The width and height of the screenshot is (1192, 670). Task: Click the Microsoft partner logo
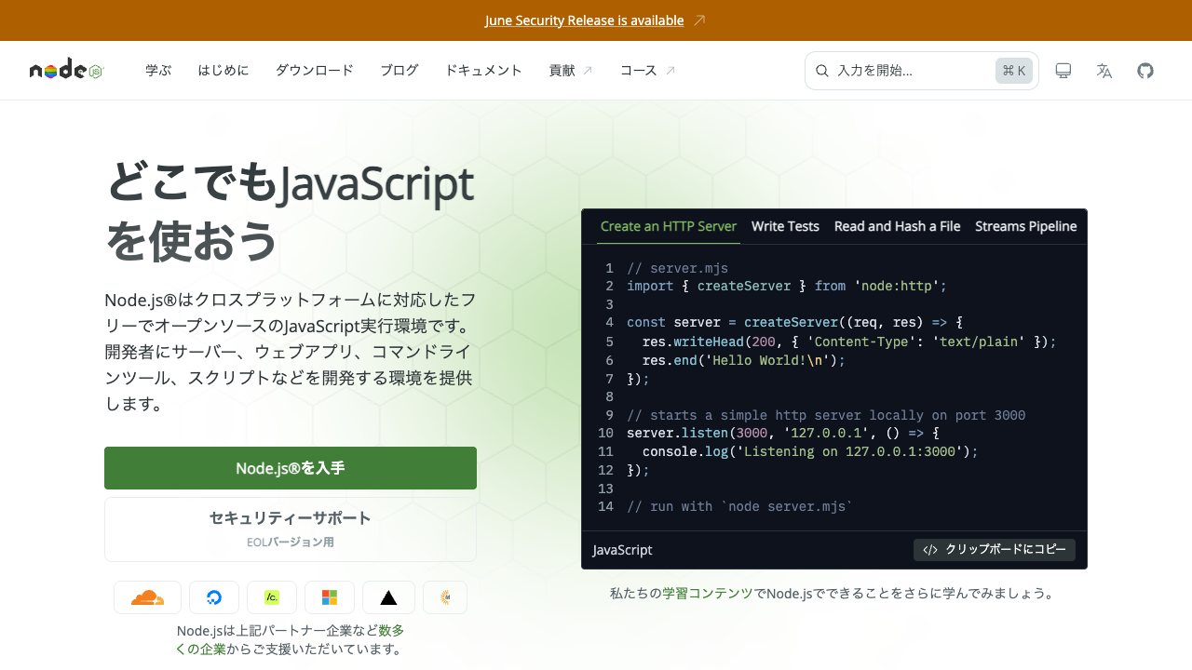click(x=330, y=597)
